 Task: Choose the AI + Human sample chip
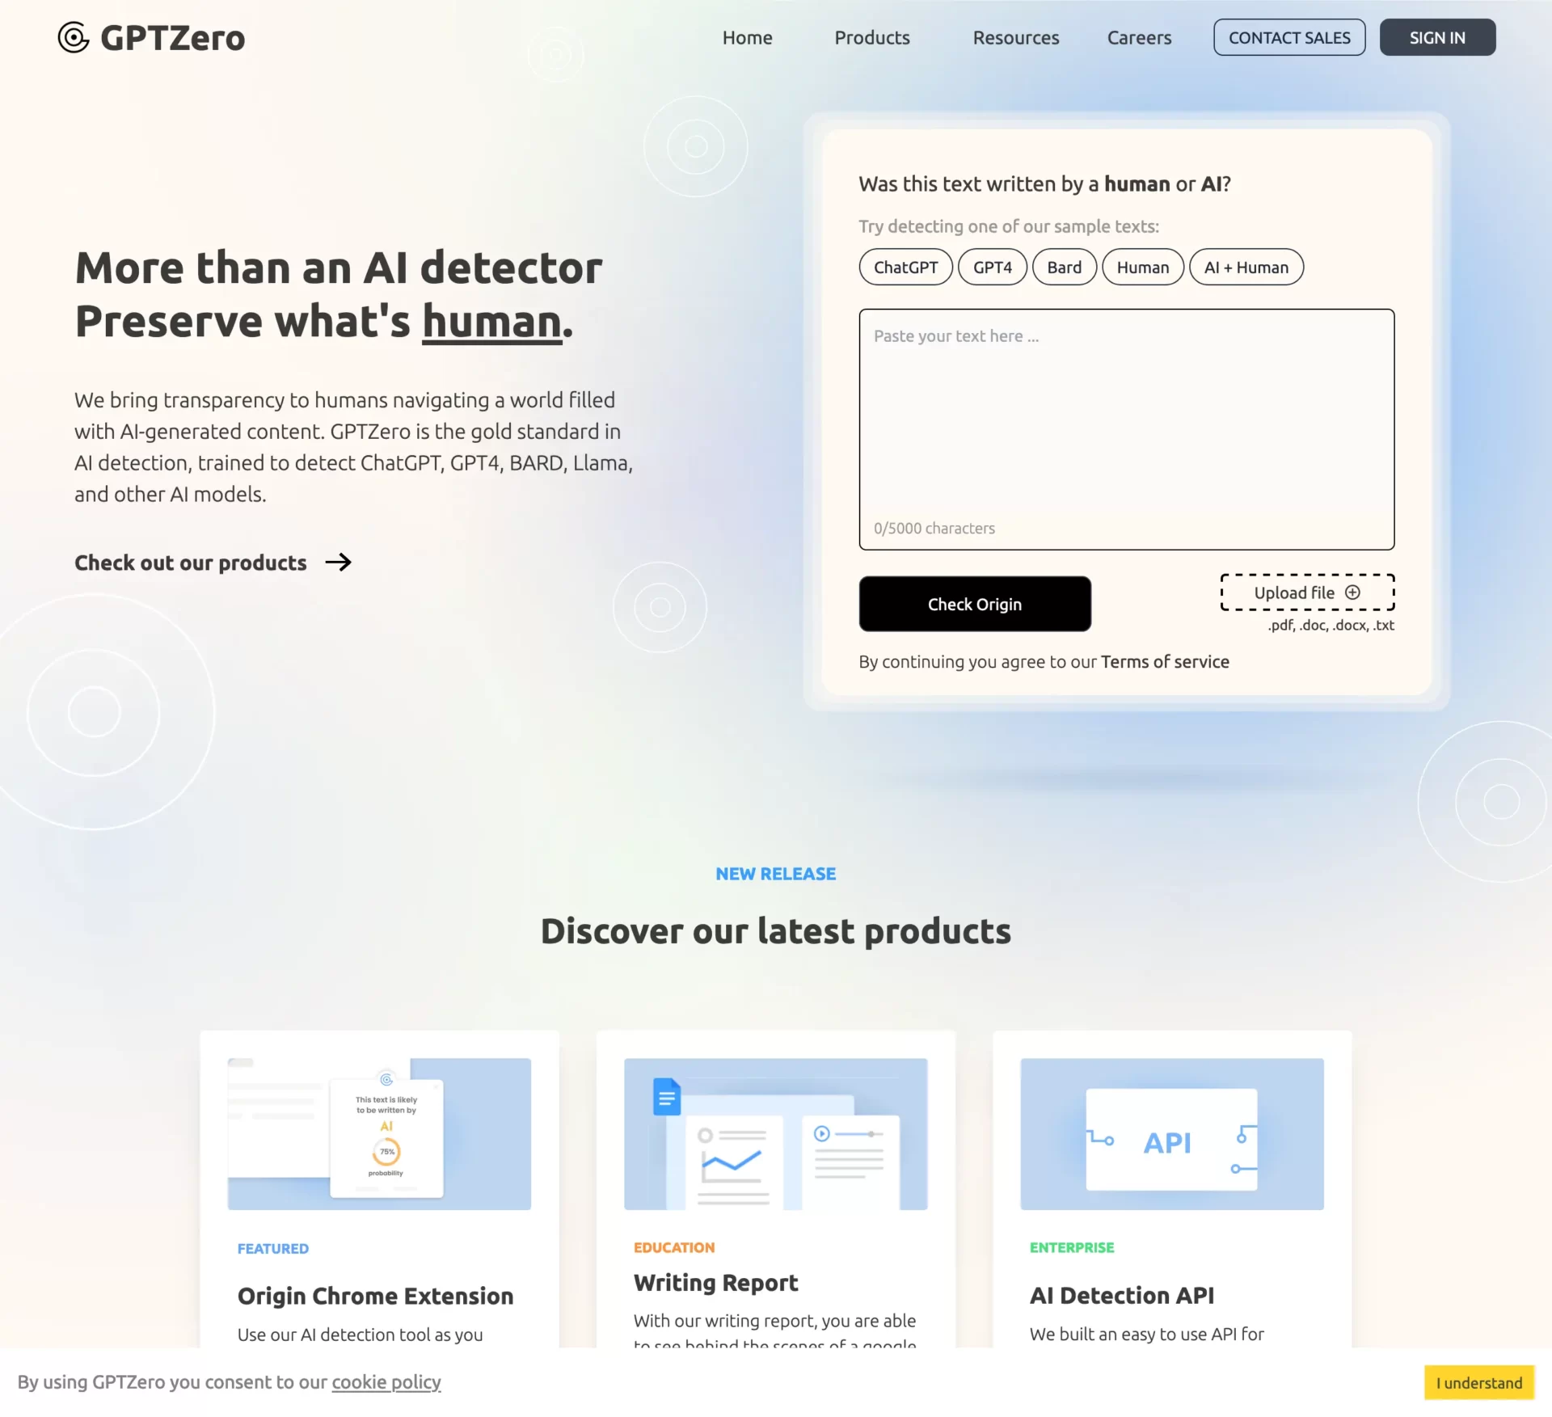[1246, 267]
